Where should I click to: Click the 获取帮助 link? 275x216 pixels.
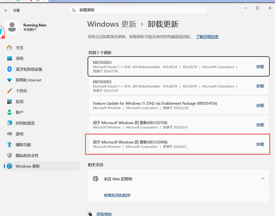(104, 214)
